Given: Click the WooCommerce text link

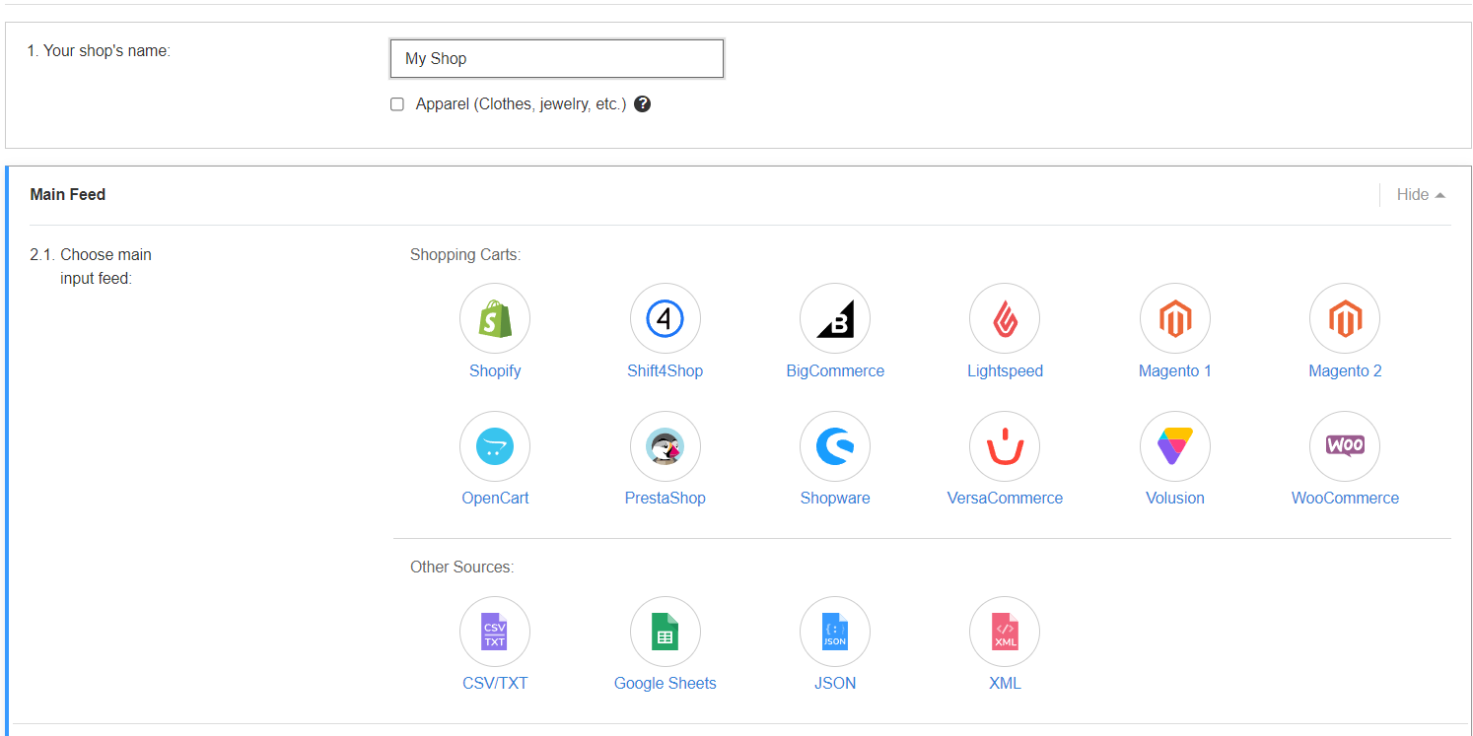Looking at the screenshot, I should pos(1345,499).
